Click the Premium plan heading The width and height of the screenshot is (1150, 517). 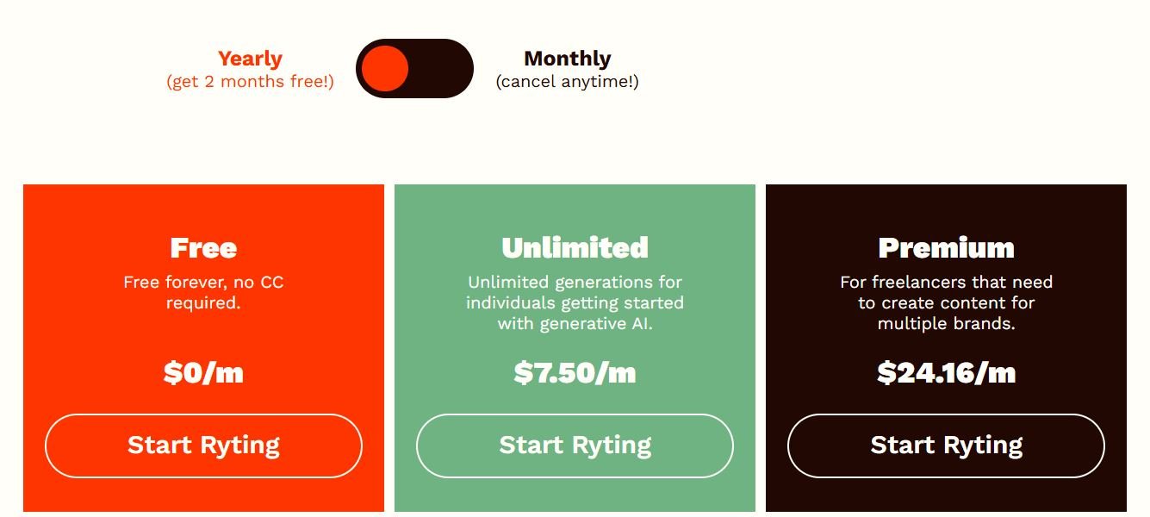coord(946,247)
